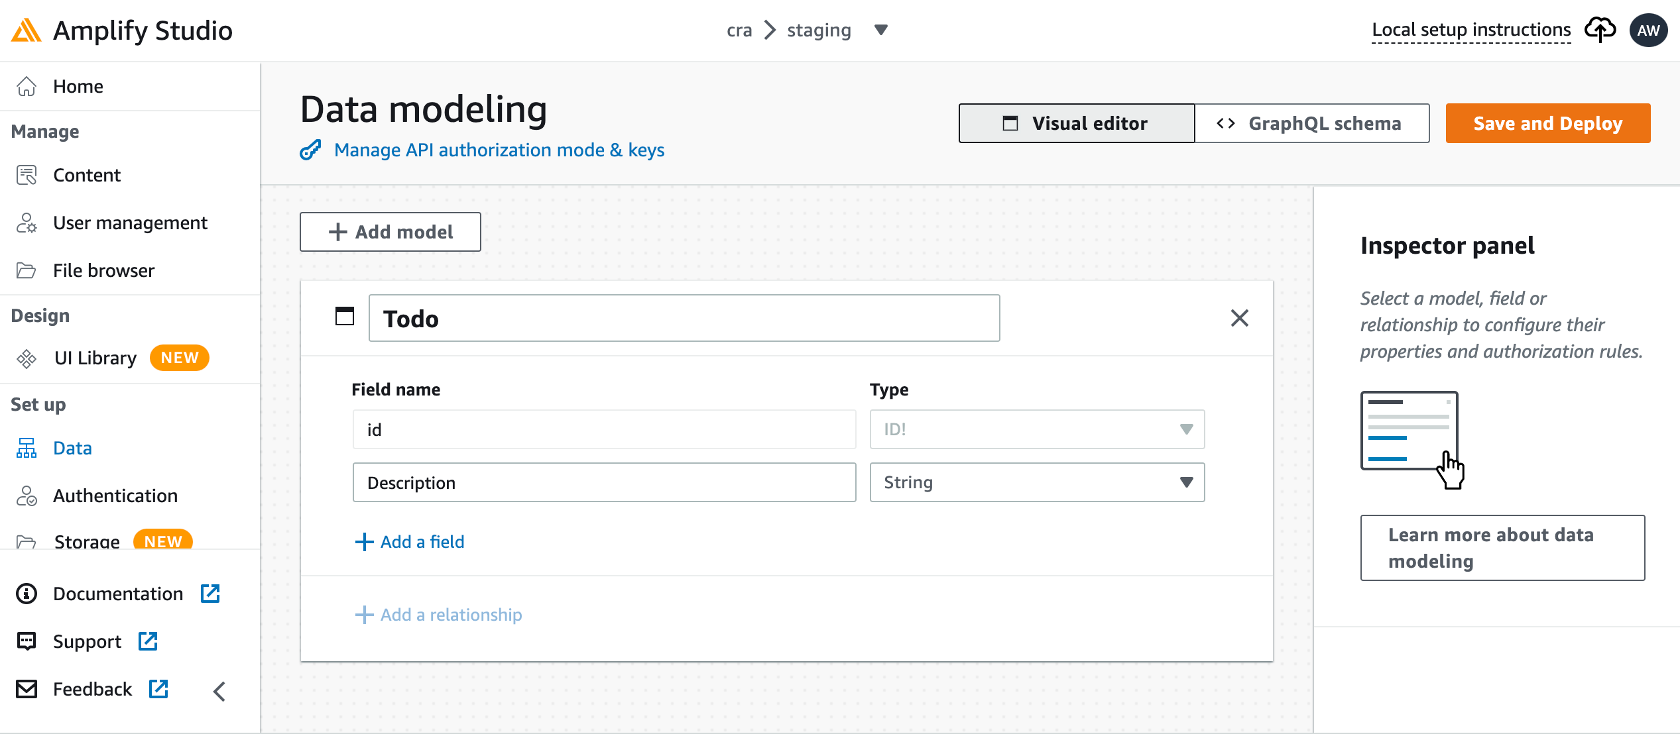Click Add model button
Viewport: 1680px width, 738px height.
(x=390, y=231)
